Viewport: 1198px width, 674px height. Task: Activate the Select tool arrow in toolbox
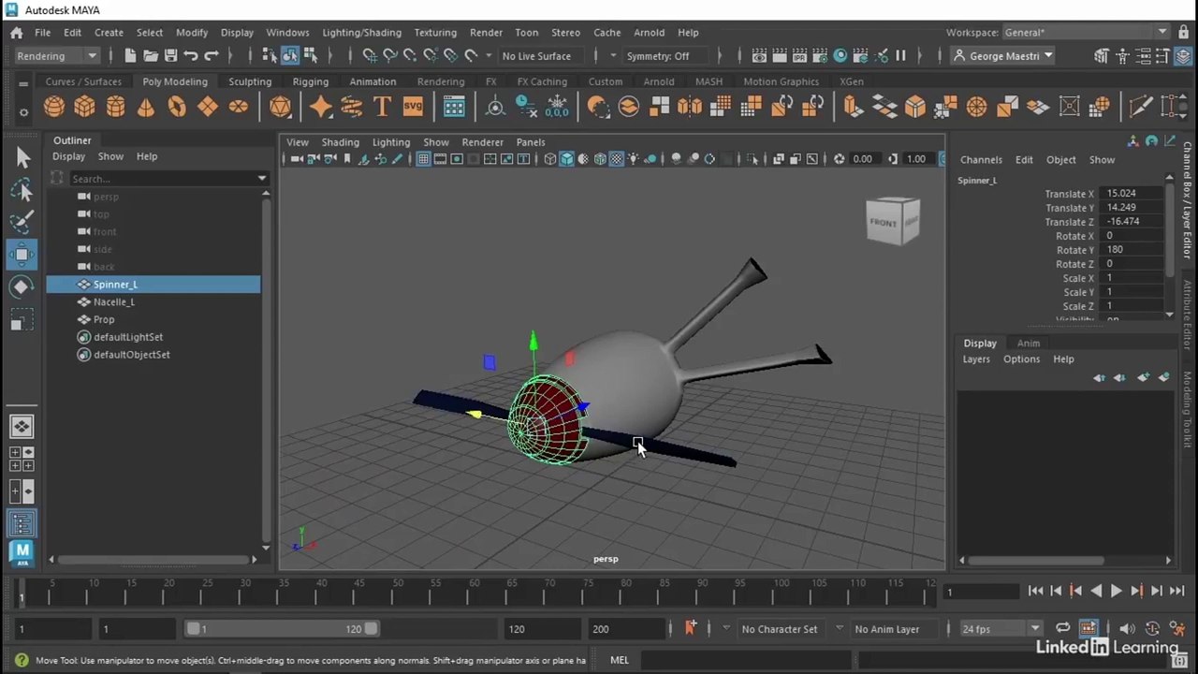tap(22, 158)
